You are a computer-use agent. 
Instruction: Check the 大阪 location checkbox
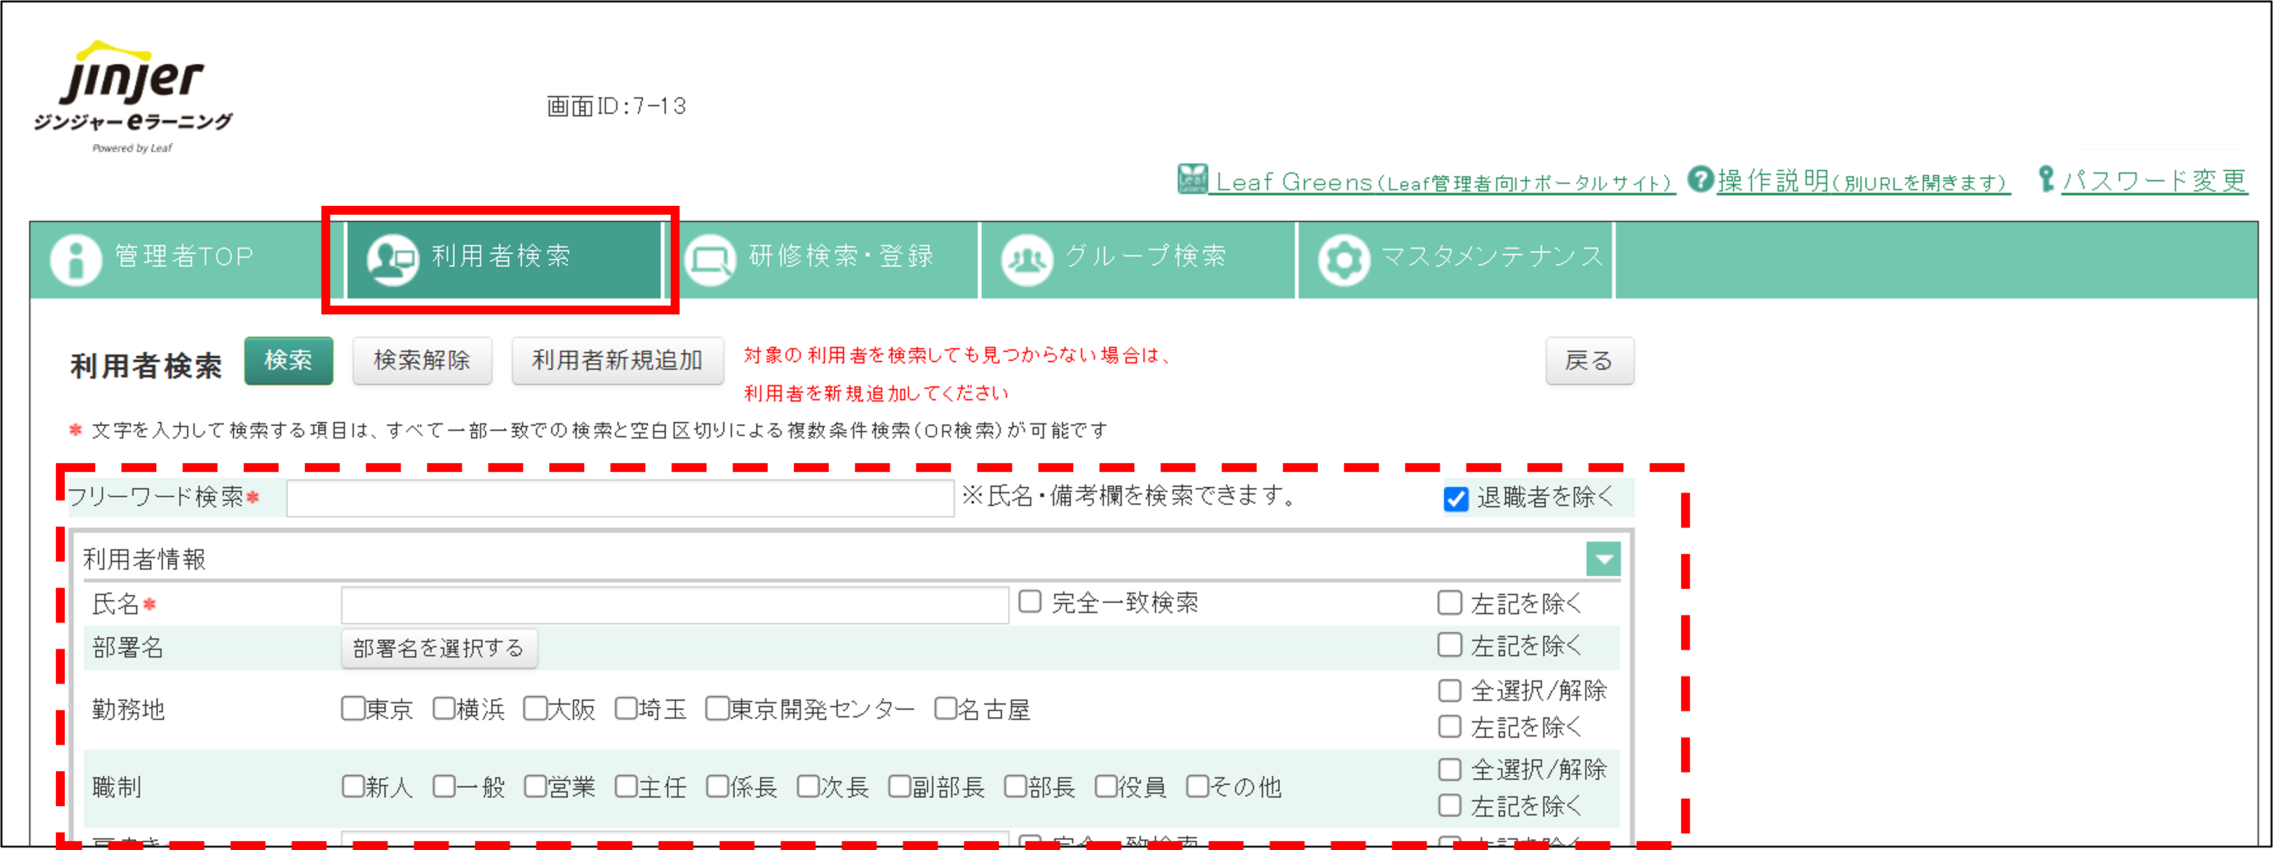pos(535,708)
